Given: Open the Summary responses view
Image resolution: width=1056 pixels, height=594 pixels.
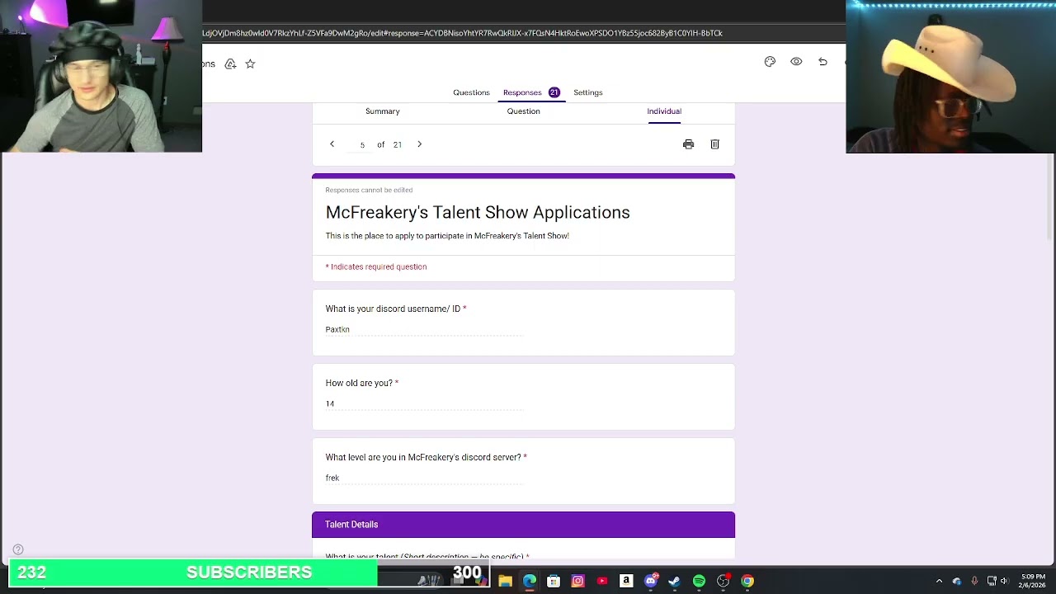Looking at the screenshot, I should [x=382, y=111].
